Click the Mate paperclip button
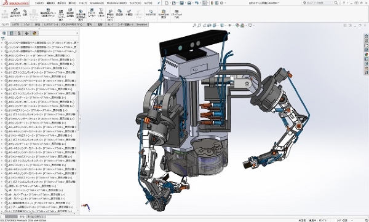This screenshot has width=369, height=222. click(x=25, y=13)
